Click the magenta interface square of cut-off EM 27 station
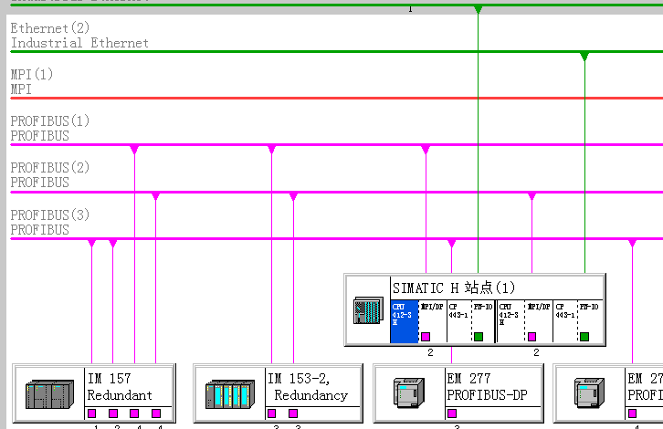The width and height of the screenshot is (663, 429). pos(632,413)
